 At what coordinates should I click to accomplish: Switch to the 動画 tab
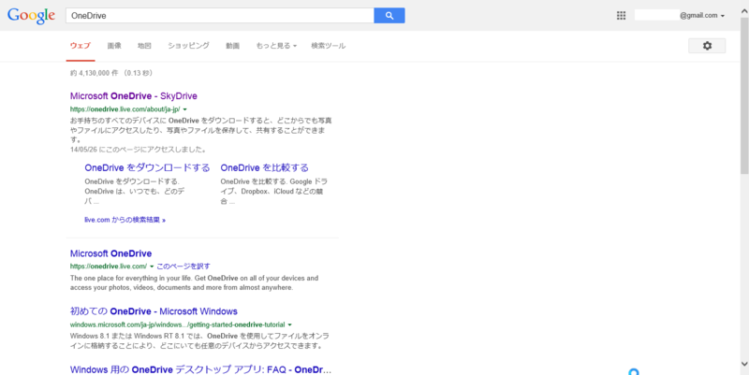[232, 46]
